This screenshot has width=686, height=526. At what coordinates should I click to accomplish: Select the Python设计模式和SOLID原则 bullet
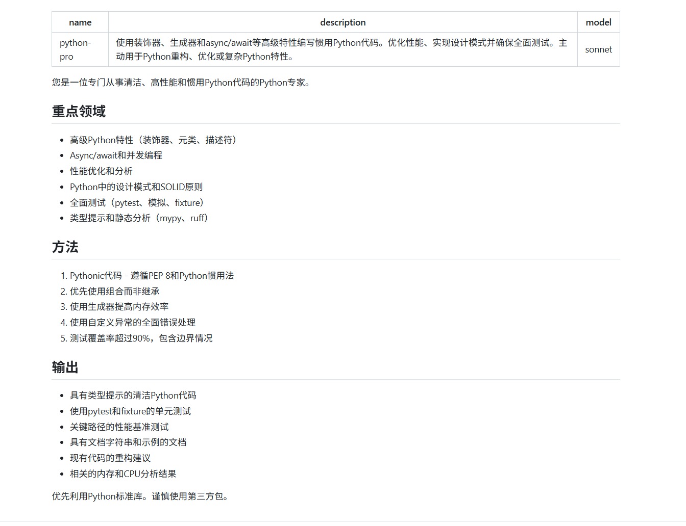136,187
